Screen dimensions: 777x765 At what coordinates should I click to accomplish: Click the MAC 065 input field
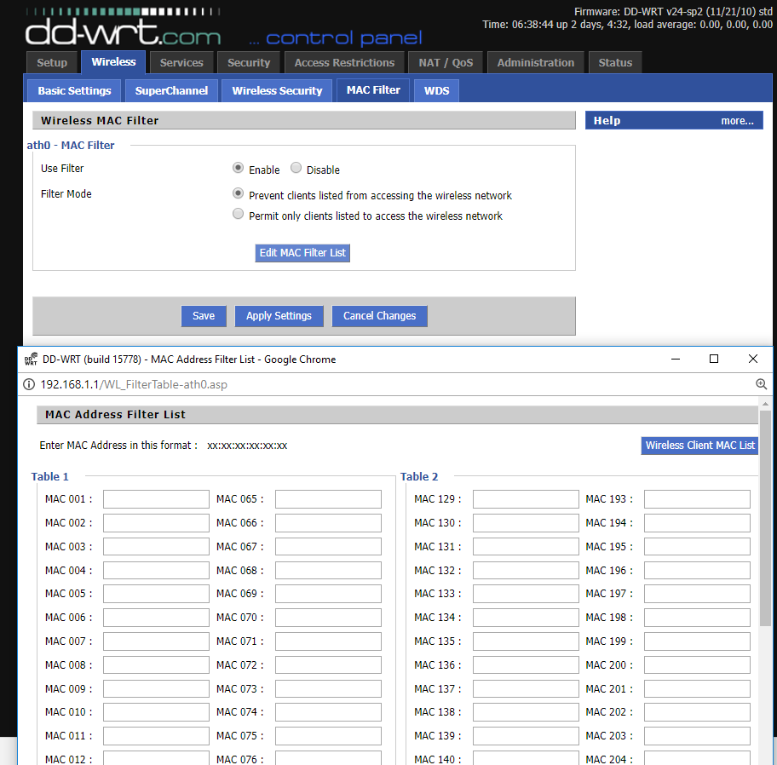pos(328,499)
